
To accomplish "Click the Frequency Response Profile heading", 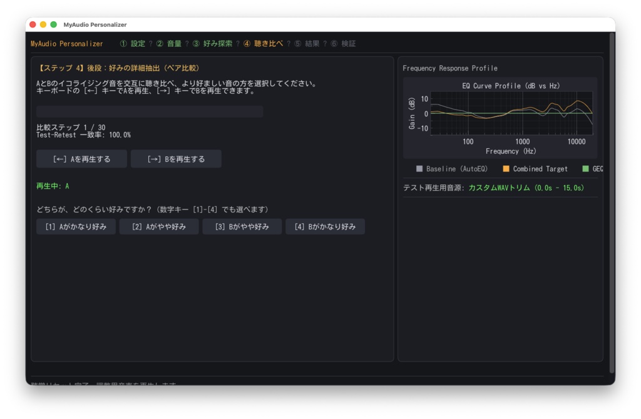I will (x=450, y=68).
